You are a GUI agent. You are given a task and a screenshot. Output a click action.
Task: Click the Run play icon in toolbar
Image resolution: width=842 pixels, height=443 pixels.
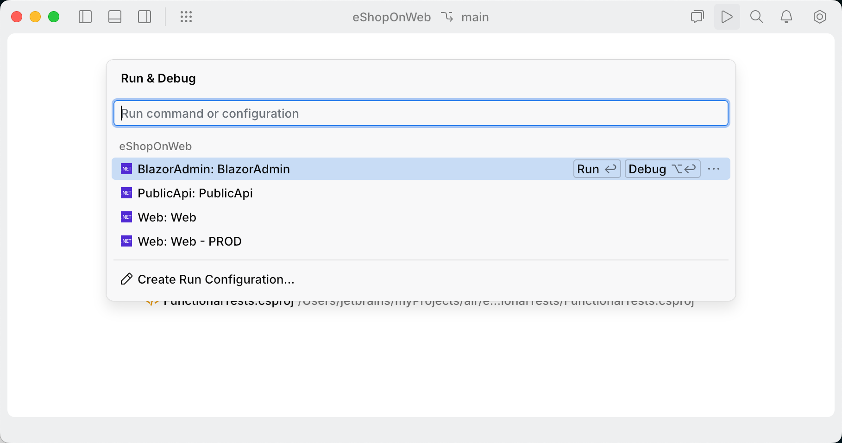(x=727, y=17)
